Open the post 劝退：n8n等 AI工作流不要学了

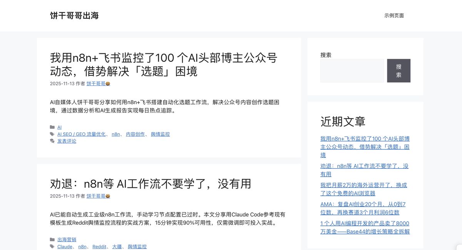coord(150,184)
